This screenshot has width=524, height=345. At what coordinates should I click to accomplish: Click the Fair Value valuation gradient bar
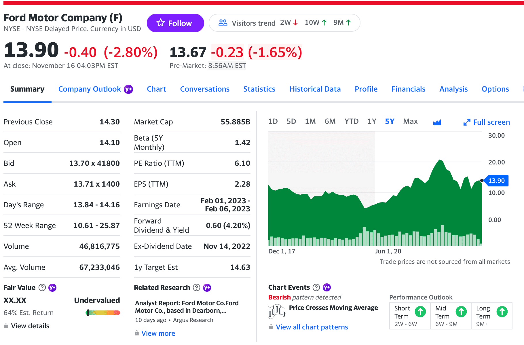103,313
